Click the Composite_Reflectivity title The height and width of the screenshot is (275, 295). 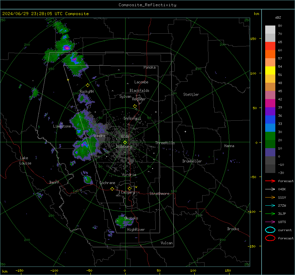(x=147, y=5)
